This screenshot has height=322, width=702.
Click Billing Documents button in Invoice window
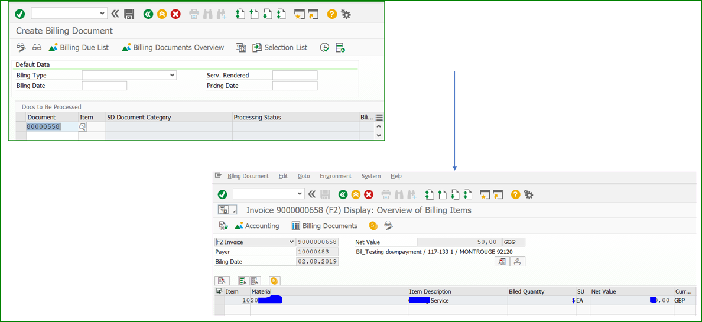click(324, 226)
